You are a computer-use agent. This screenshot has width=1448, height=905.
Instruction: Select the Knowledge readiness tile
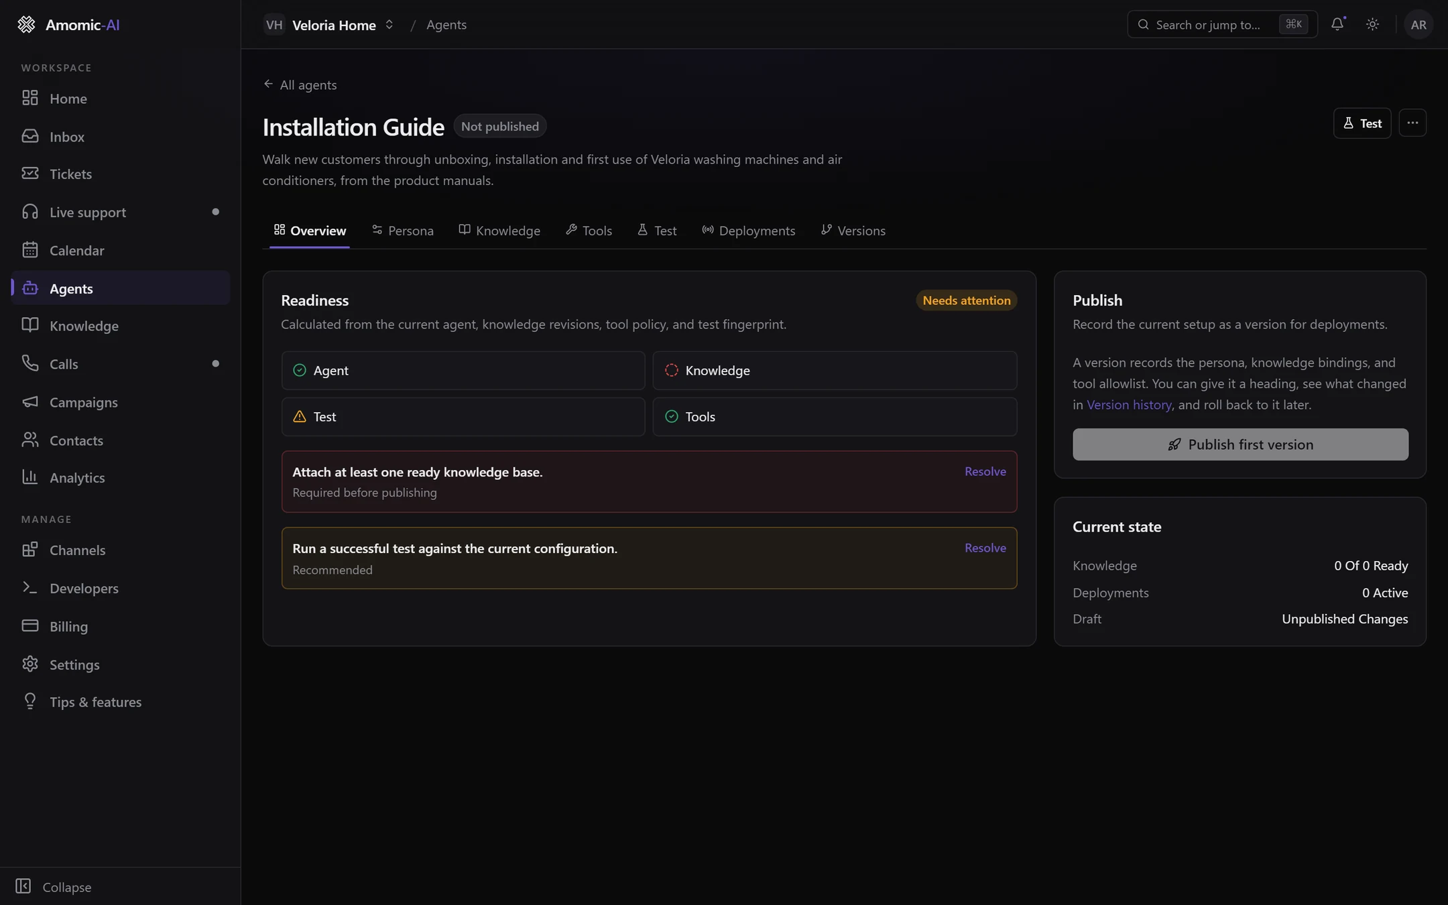click(835, 370)
